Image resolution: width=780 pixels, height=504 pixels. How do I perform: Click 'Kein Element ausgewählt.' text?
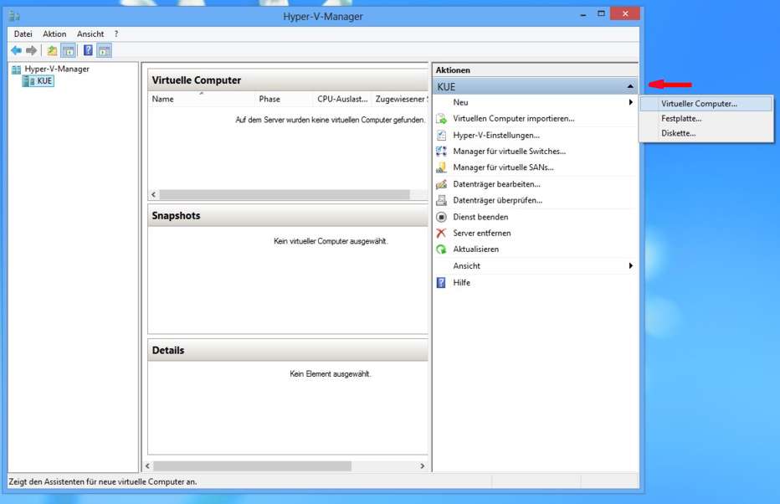[331, 373]
